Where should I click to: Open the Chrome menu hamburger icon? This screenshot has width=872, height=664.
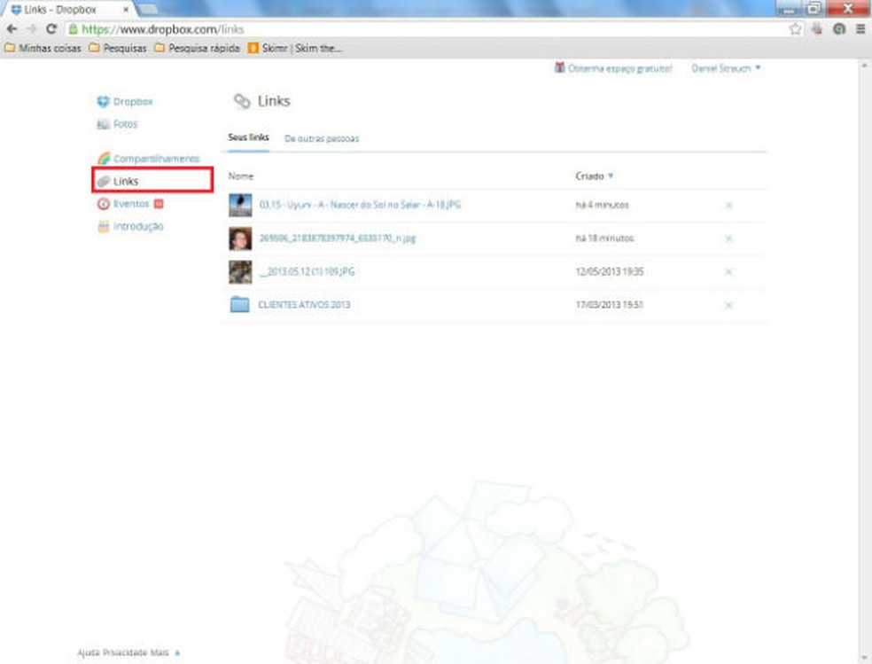[x=860, y=29]
